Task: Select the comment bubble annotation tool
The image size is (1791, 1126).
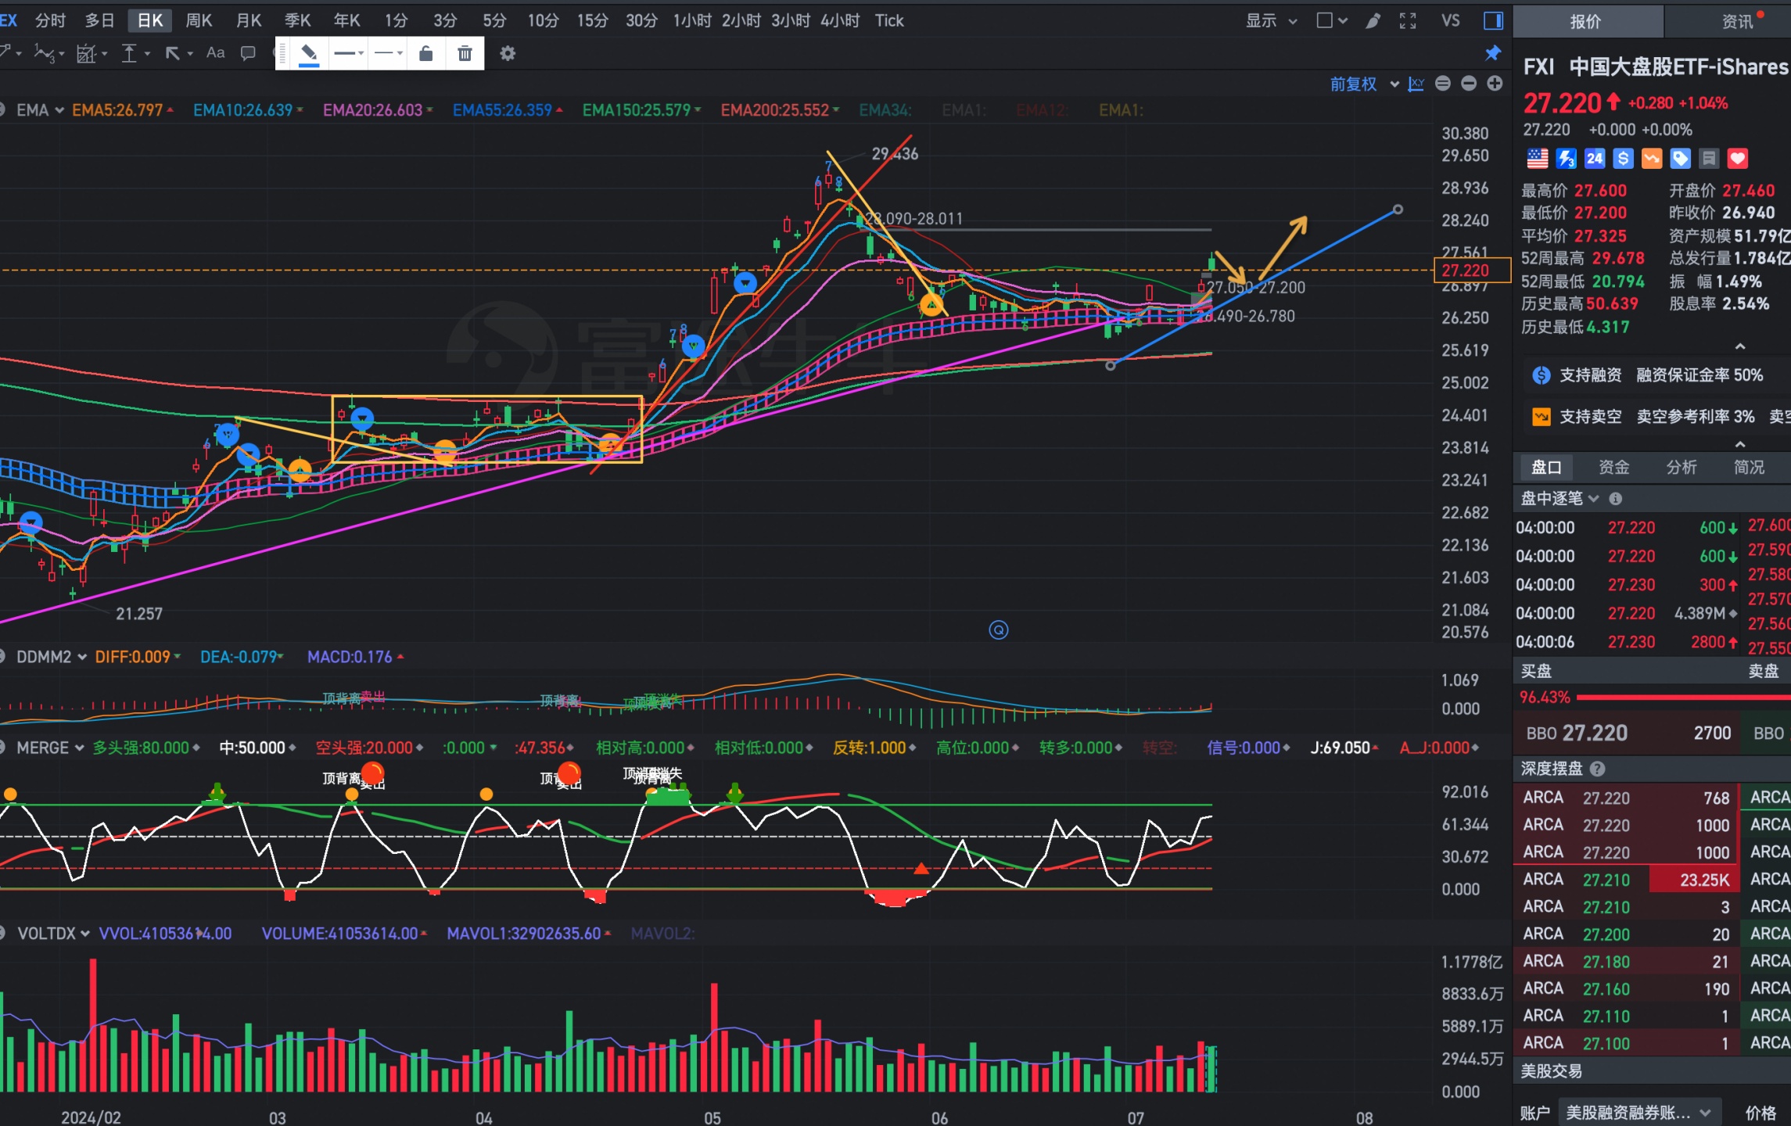Action: coord(248,53)
